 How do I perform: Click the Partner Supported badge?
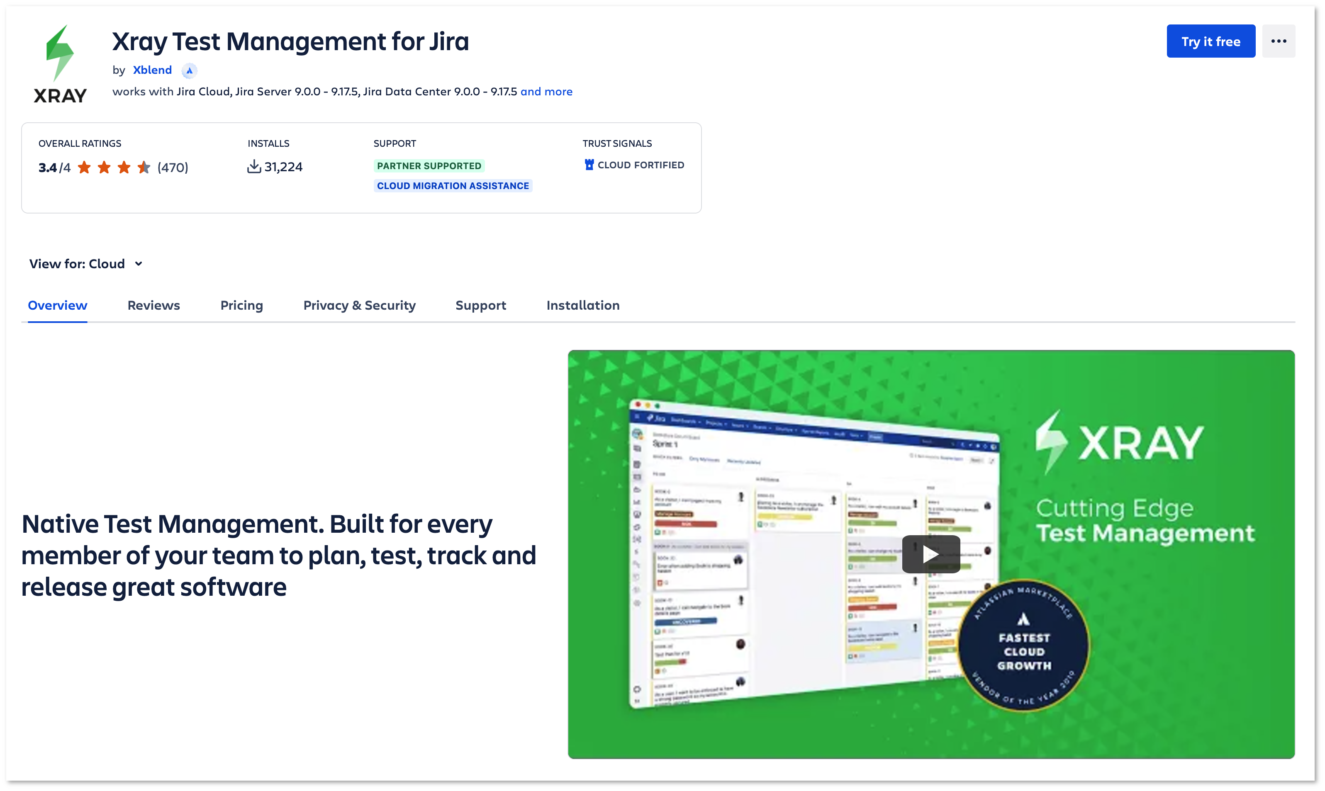(x=429, y=166)
